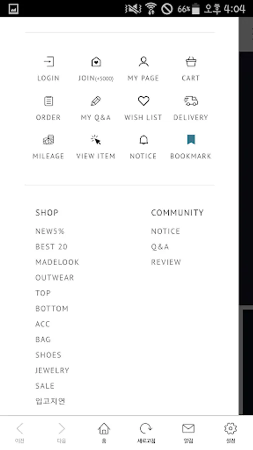Open the BEST 20 shop category
This screenshot has height=450, width=253.
[x=51, y=247]
